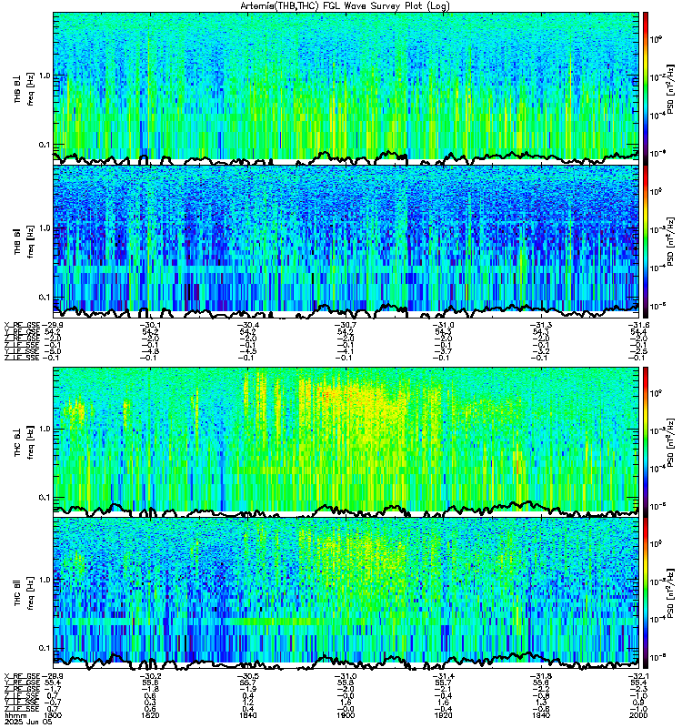The width and height of the screenshot is (682, 728).
Task: Click the Z_RE_GSE value '-1.7'
Action: click(x=53, y=689)
